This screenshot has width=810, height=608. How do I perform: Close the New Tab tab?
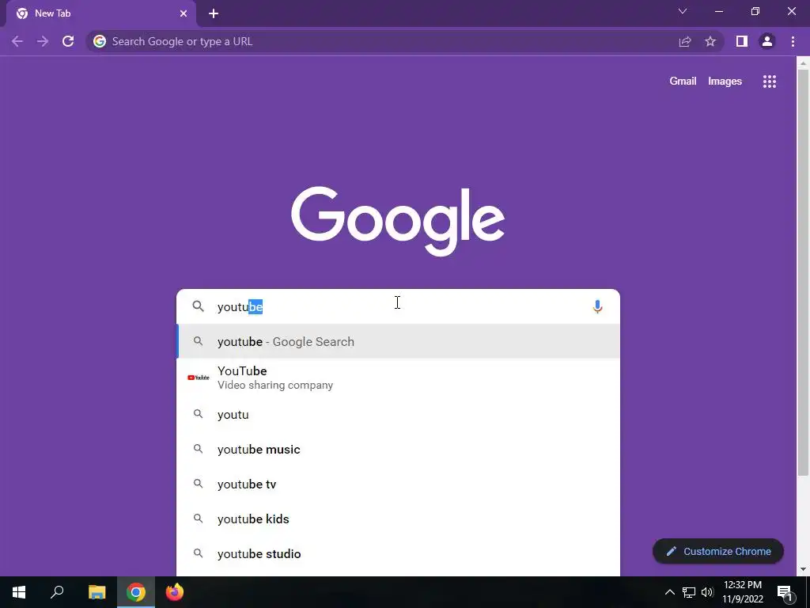pyautogui.click(x=184, y=13)
